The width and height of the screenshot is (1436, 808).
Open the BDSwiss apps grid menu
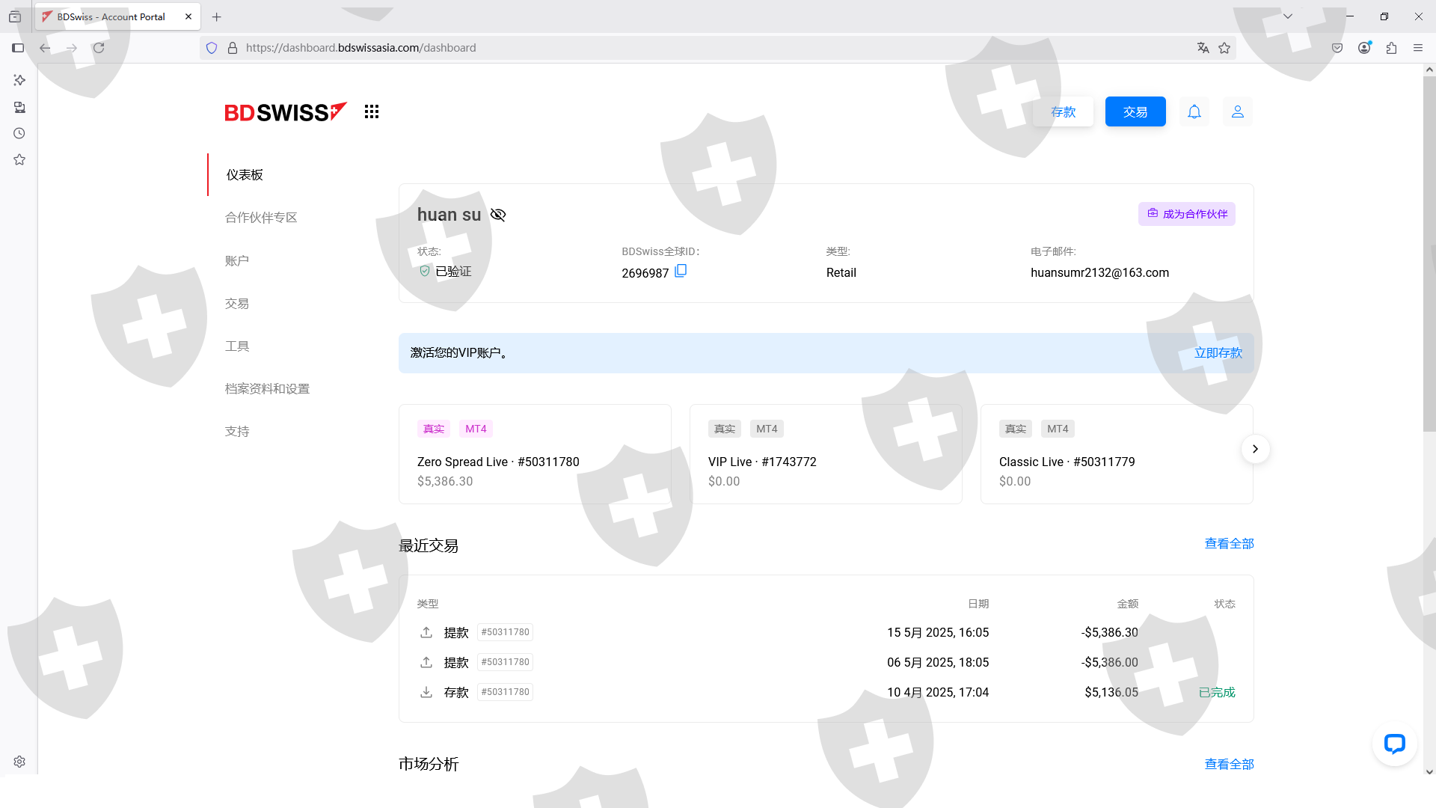372,111
